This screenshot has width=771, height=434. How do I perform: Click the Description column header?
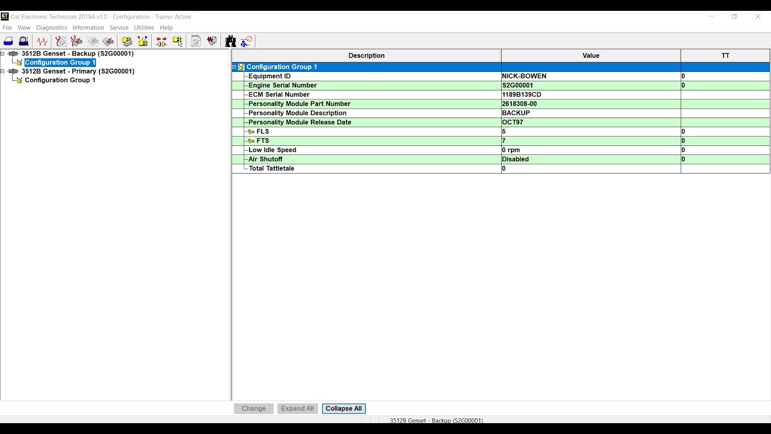(x=366, y=55)
